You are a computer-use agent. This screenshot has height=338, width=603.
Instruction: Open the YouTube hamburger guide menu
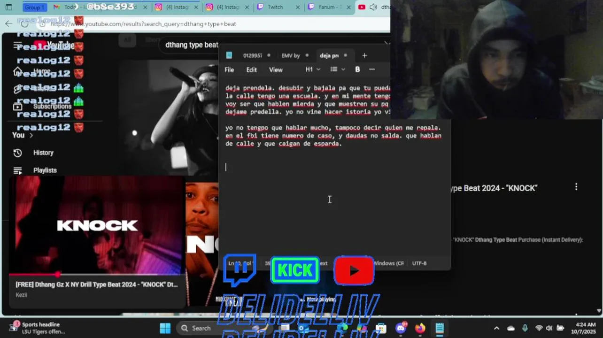(18, 45)
